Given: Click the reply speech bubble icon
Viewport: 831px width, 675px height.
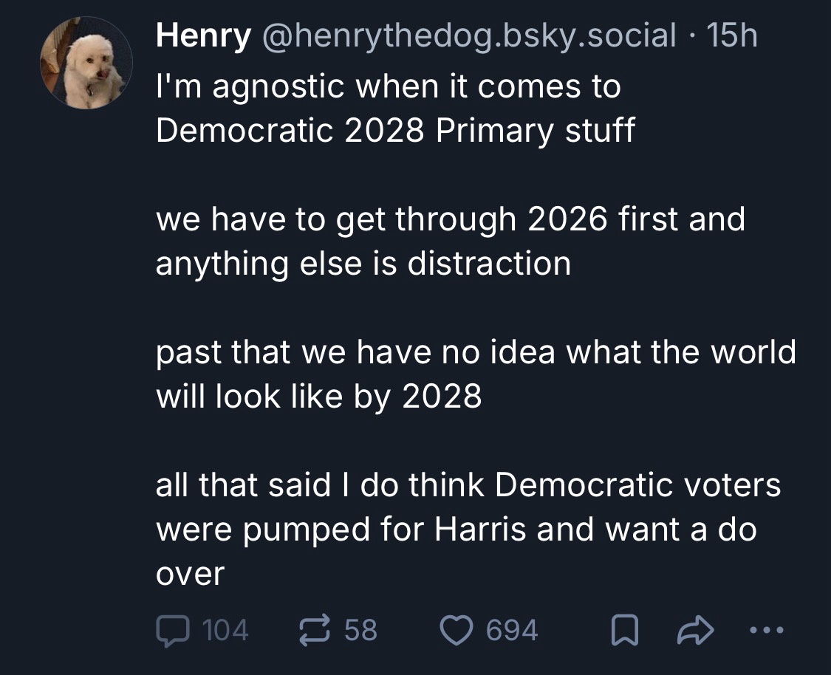Looking at the screenshot, I should click(172, 630).
